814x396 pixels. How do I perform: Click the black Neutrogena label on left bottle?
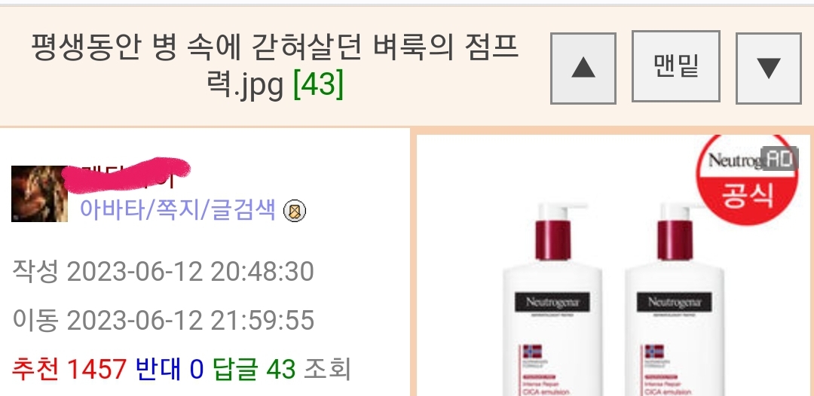pyautogui.click(x=552, y=302)
